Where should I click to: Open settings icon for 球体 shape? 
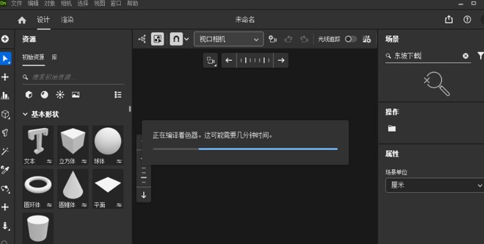[x=119, y=161]
